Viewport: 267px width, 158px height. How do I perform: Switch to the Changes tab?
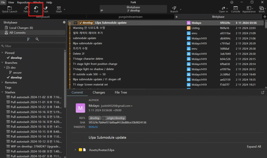tap(99, 92)
